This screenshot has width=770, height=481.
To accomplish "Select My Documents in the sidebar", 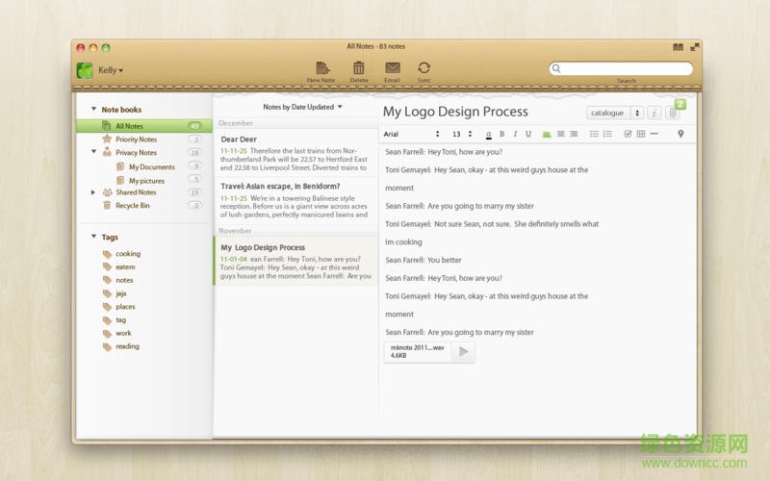I will coord(151,166).
